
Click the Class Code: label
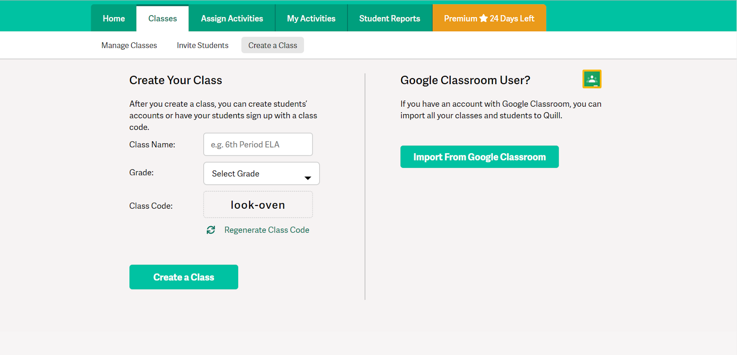pos(151,206)
